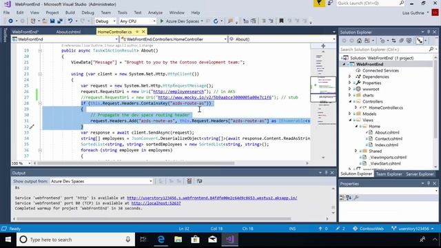Click the http://employeesearch URL in code
The height and width of the screenshot is (248, 441).
tap(178, 92)
